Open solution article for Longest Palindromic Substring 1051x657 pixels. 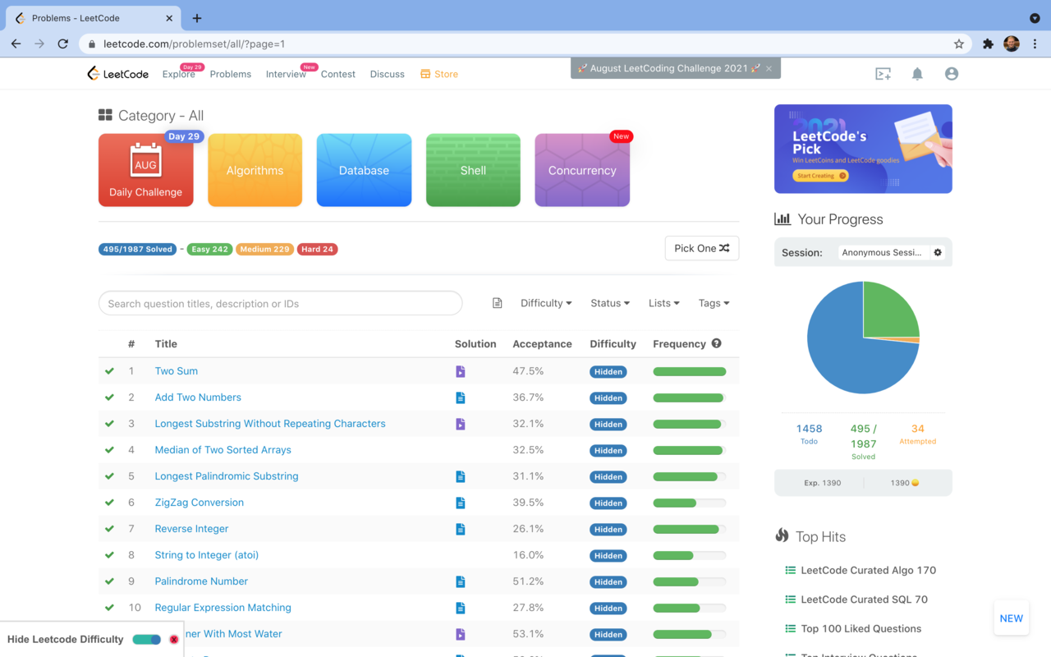461,476
